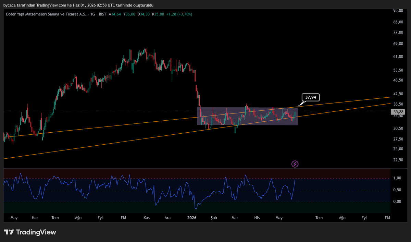Click the 0,50 indicator scale label
The image size is (411, 242).
tap(397, 190)
